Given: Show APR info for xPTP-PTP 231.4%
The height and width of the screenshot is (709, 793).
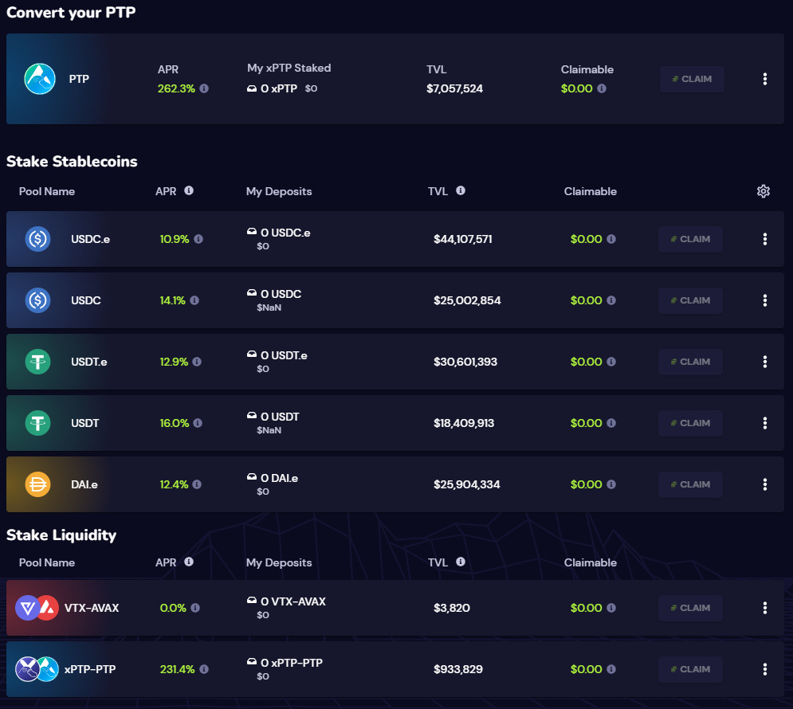Looking at the screenshot, I should pyautogui.click(x=204, y=669).
